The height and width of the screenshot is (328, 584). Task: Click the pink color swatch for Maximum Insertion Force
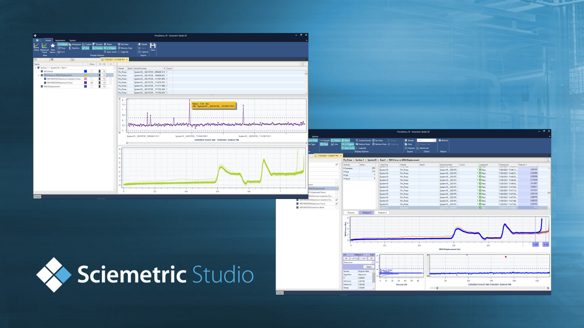[x=85, y=79]
